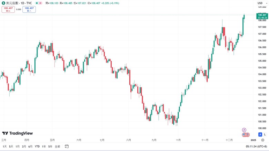The image size is (269, 151).
Task: Click the 十月 label on time axis
Action: pos(178,140)
